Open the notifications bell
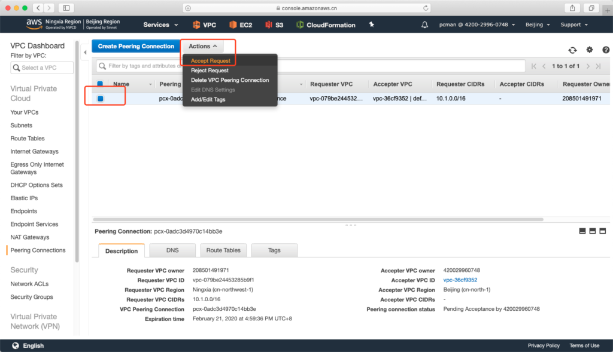The image size is (613, 352). 425,25
